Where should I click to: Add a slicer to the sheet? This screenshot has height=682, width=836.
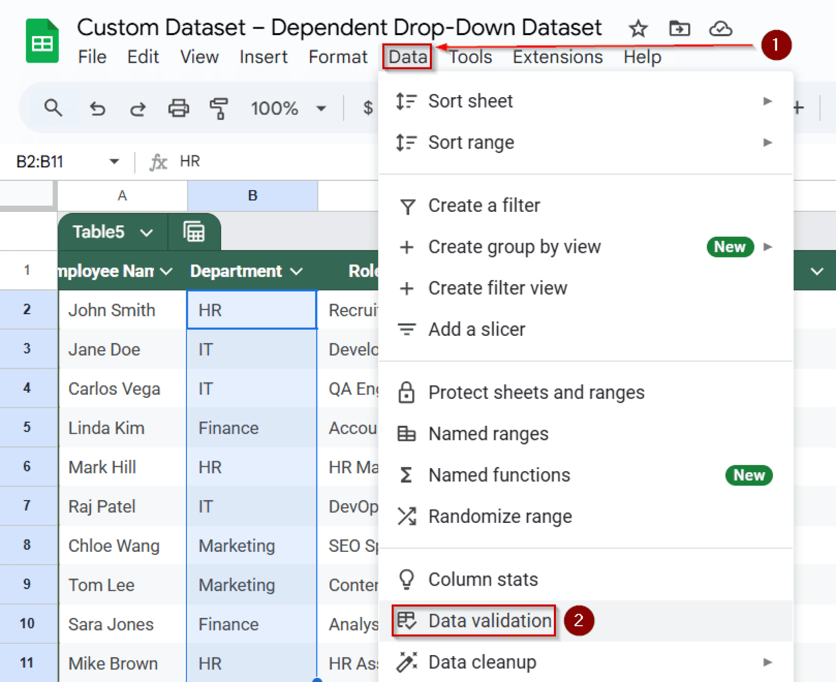pyautogui.click(x=477, y=329)
